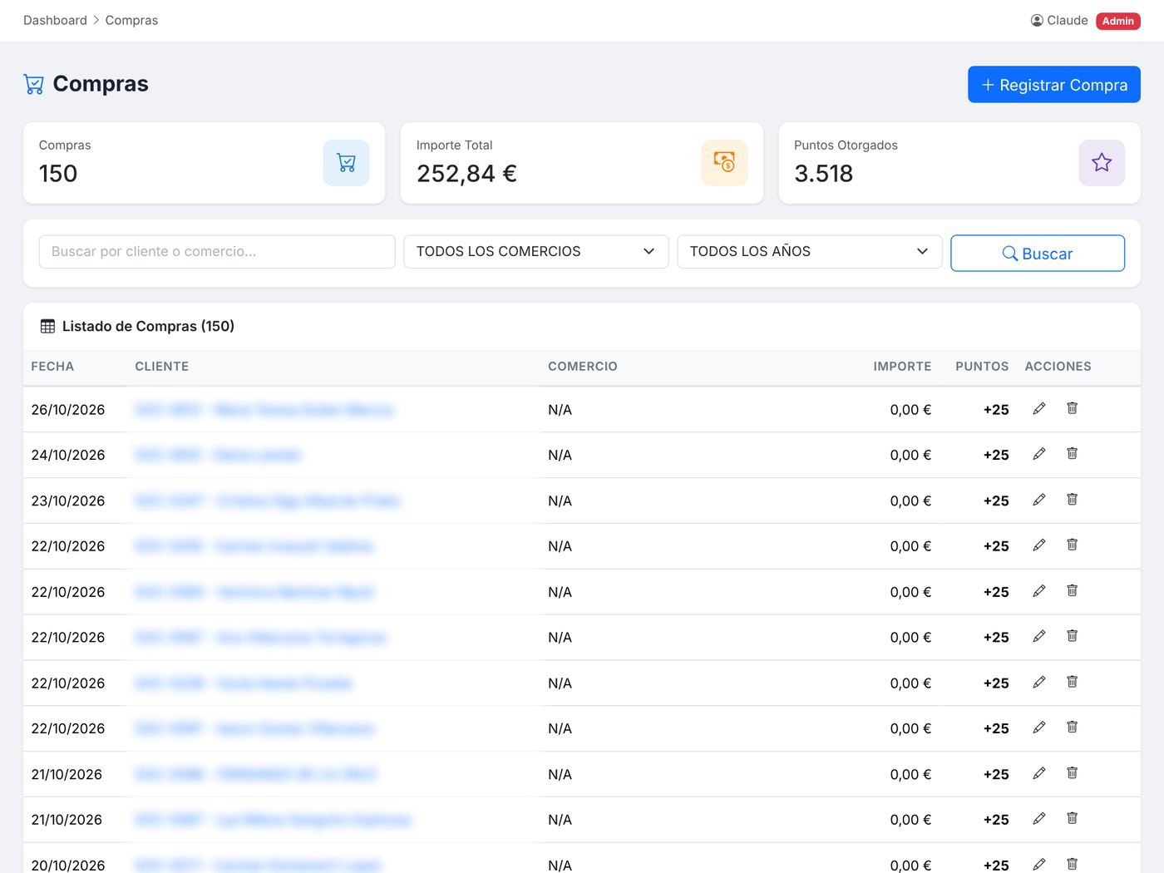
Task: Click the date 26/10/2026
Action: click(x=68, y=410)
